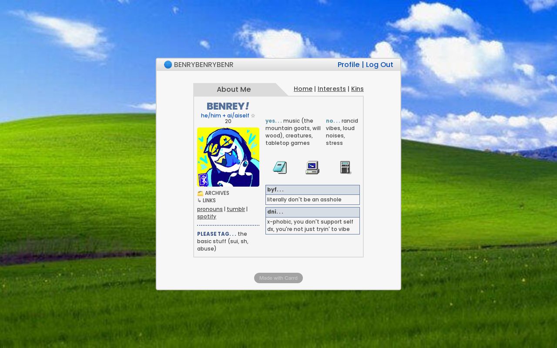Screen dimensions: 557x348
Task: Open the spotify link
Action: tap(207, 217)
